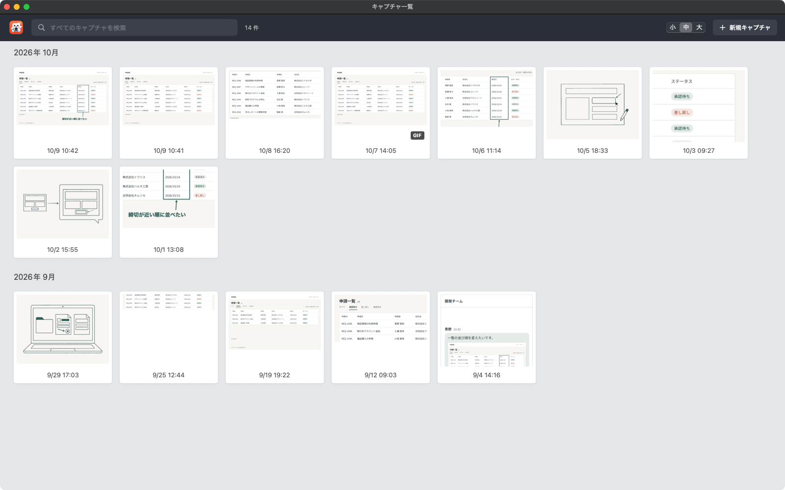Open the GIF capture dated 10/7 14:05
Viewport: 785px width, 490px height.
[x=381, y=113]
